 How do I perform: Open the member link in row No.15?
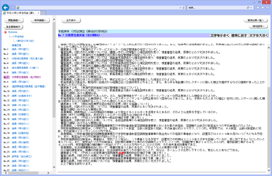tap(20, 114)
